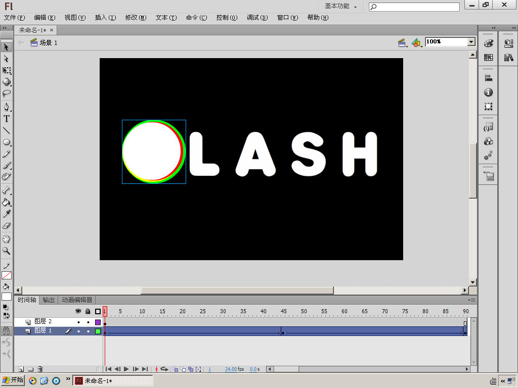Select the Selection (arrow) tool
Image resolution: width=518 pixels, height=388 pixels.
6,47
